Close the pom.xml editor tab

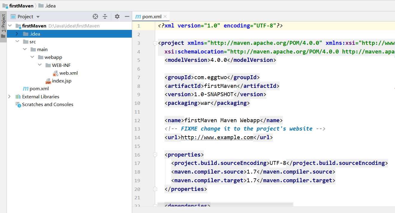click(165, 16)
